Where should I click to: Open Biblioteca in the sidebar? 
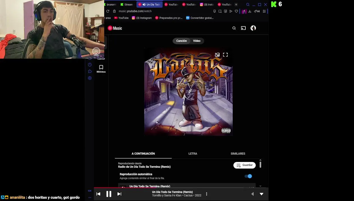[x=101, y=69]
